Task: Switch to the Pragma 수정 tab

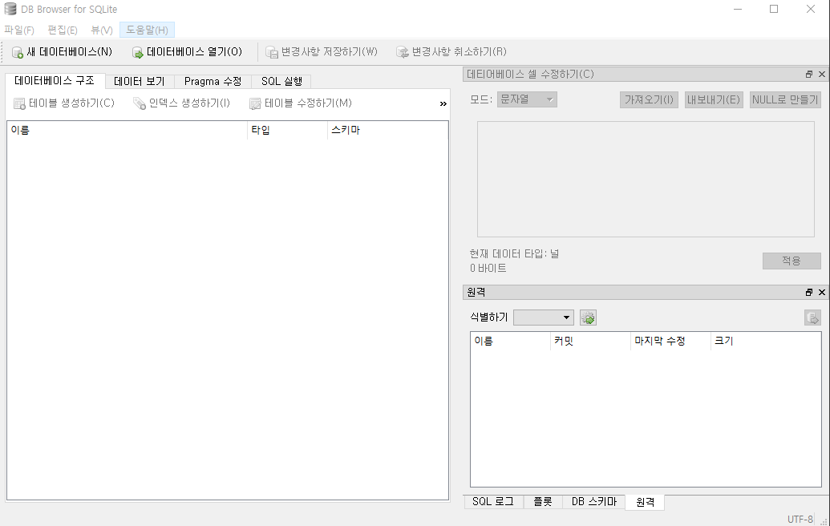Action: (213, 82)
